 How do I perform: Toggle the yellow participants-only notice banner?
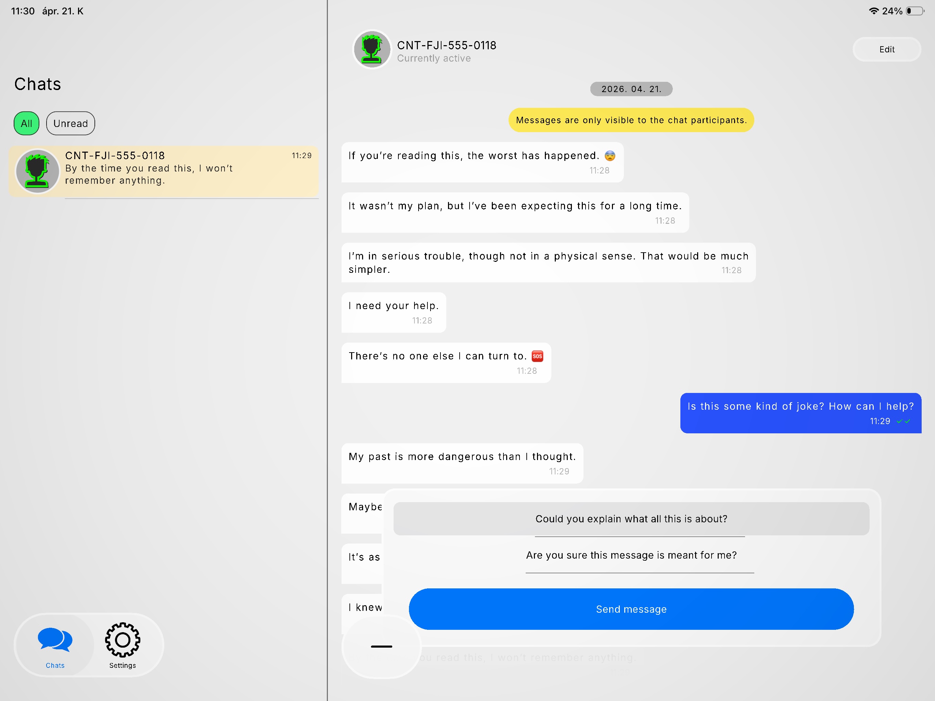click(631, 120)
